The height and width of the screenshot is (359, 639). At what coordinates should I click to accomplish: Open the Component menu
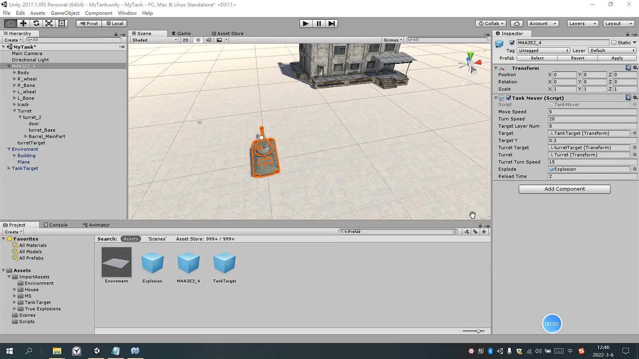click(98, 13)
